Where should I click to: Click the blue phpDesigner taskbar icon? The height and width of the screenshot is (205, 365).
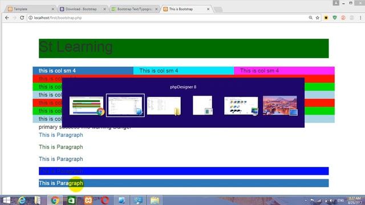point(121,200)
